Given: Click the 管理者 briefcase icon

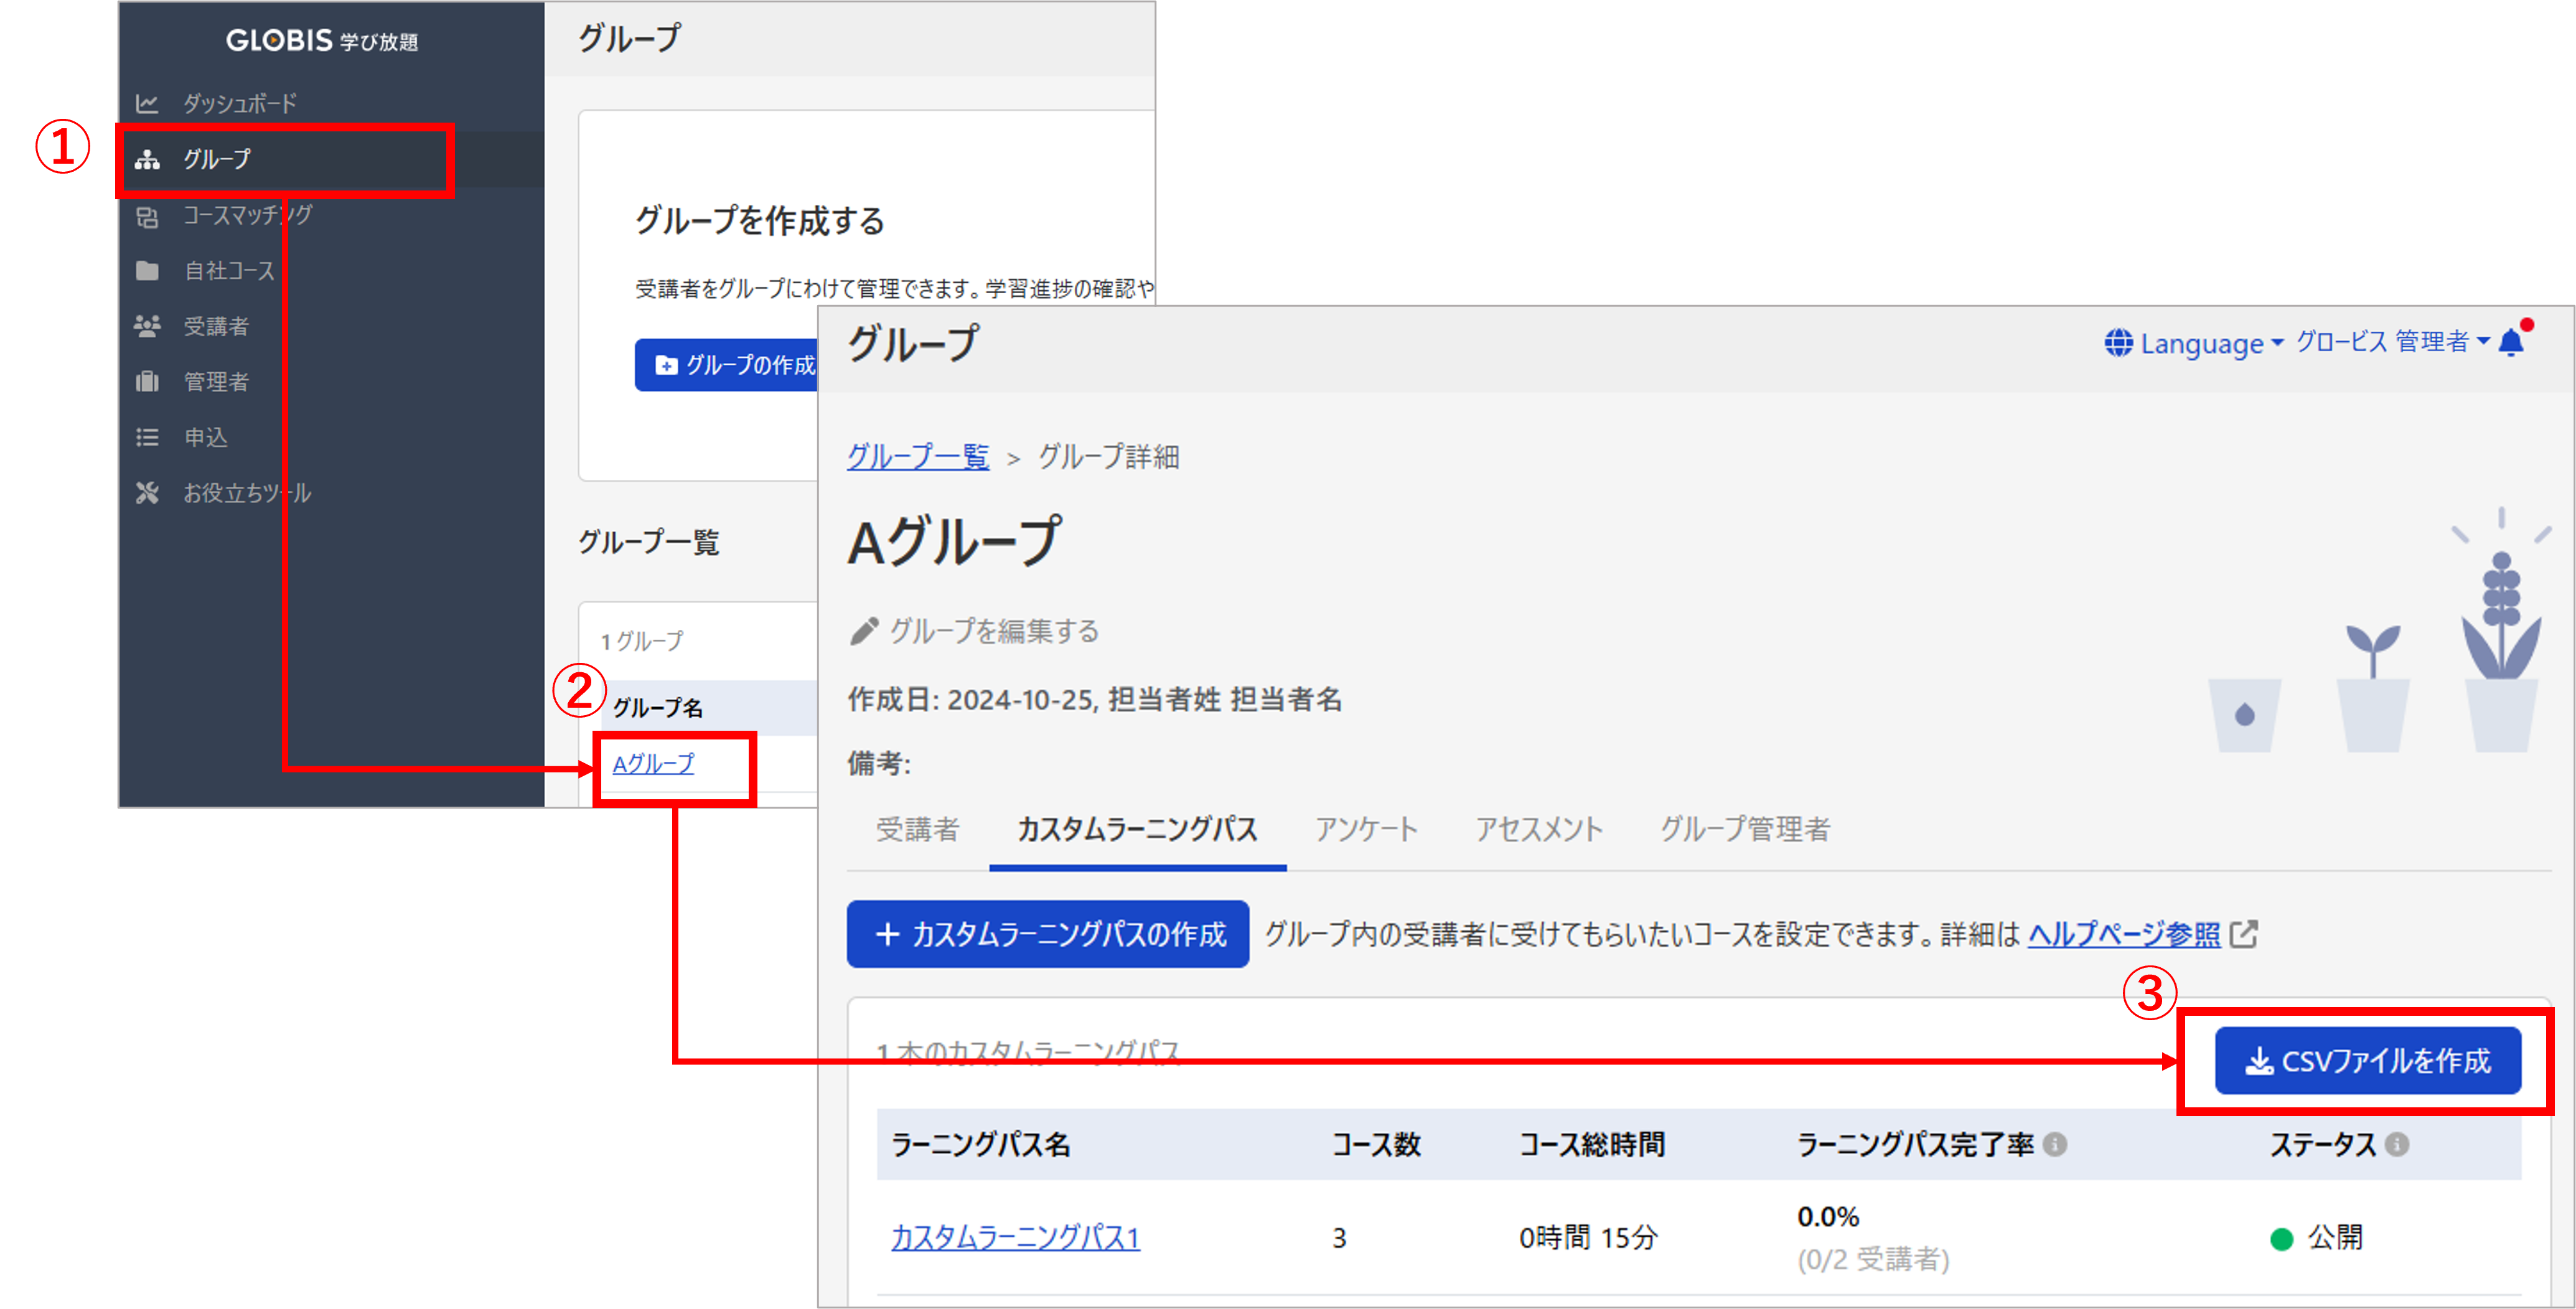Looking at the screenshot, I should tap(147, 382).
